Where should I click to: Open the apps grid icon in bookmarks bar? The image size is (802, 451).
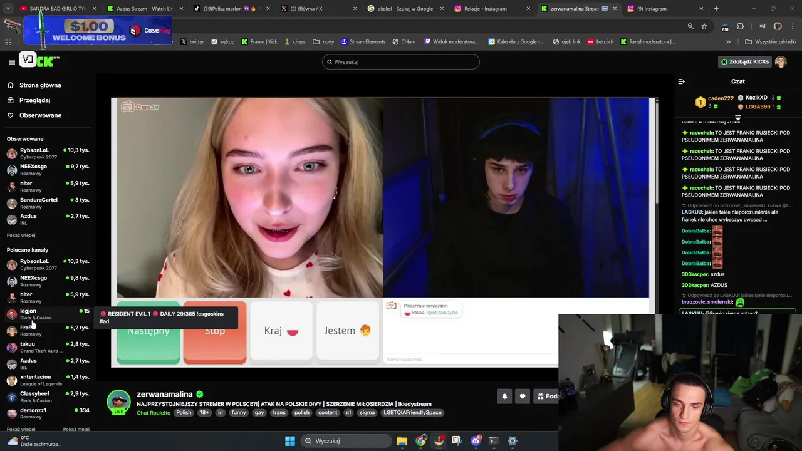(8, 42)
